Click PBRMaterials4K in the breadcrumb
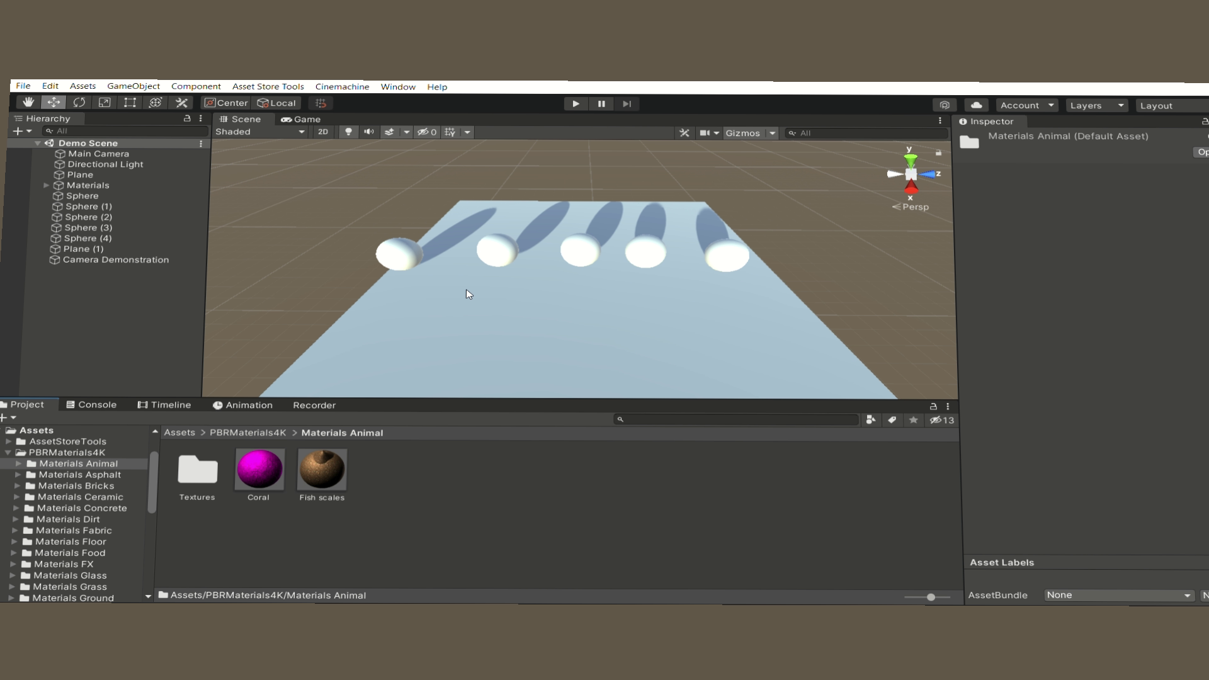The image size is (1209, 680). (247, 433)
